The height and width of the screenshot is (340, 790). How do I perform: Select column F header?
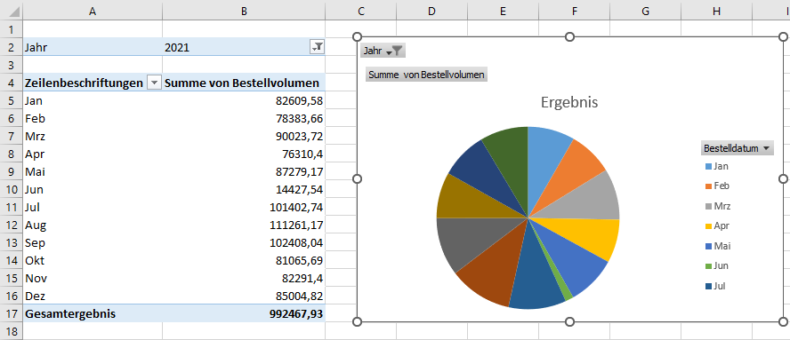pyautogui.click(x=575, y=12)
